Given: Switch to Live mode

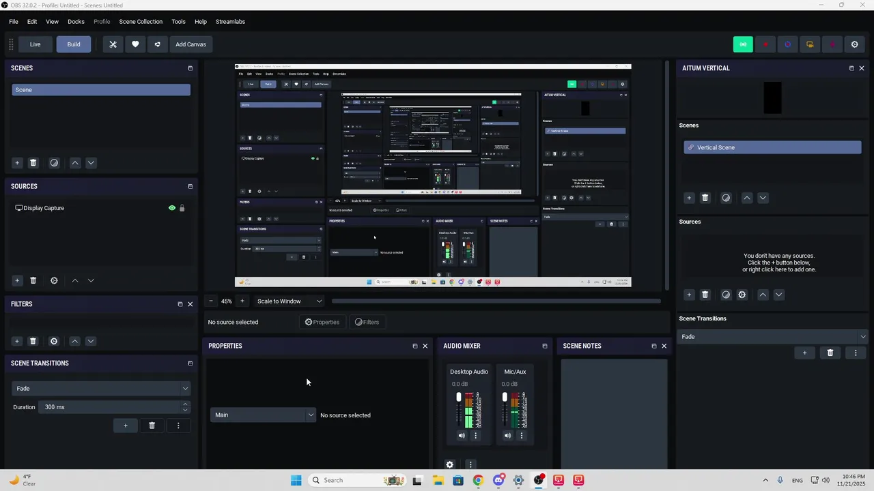Looking at the screenshot, I should [x=35, y=44].
